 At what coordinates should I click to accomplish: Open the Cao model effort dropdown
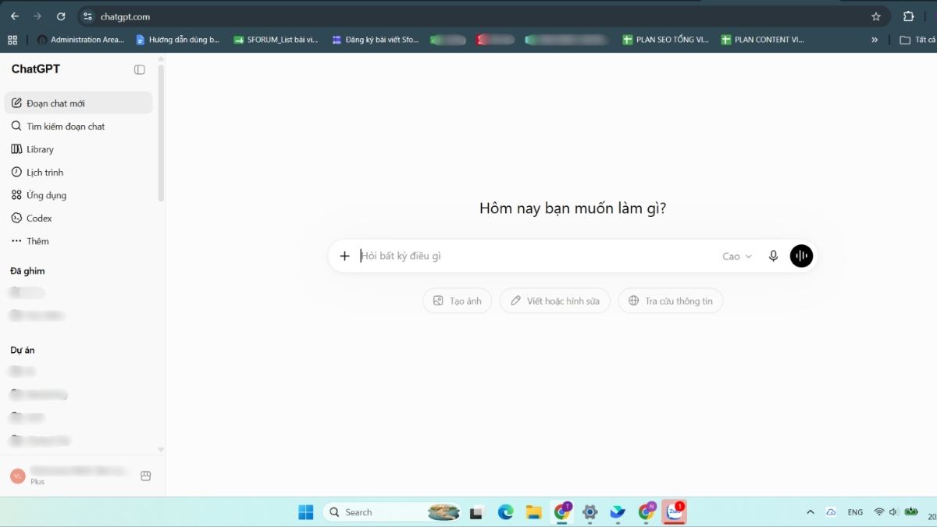[x=737, y=256]
